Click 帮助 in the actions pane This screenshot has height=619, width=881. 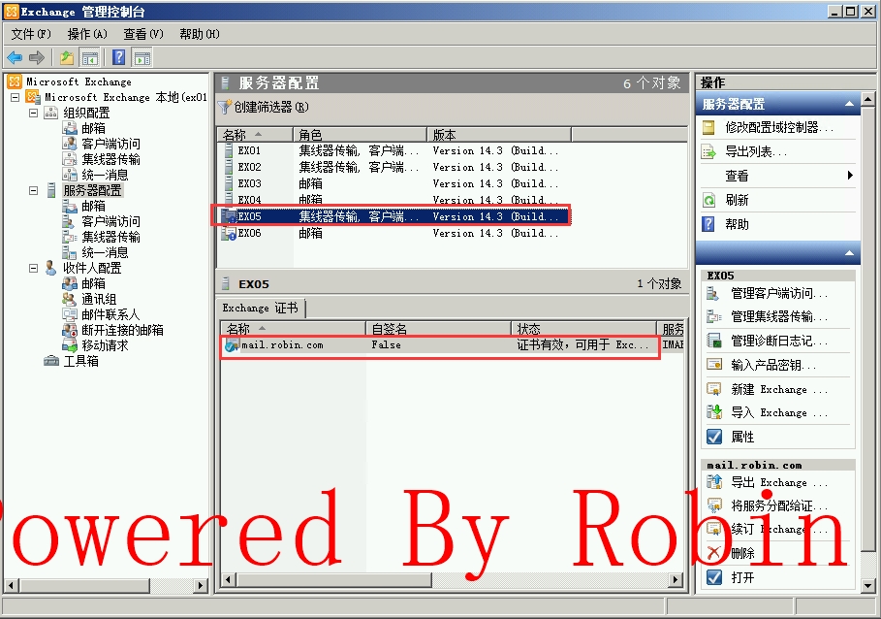[x=737, y=224]
